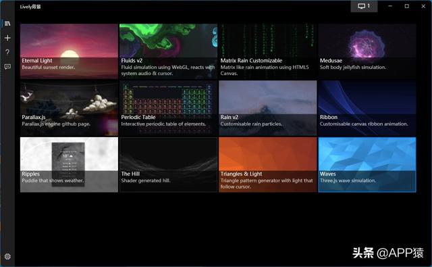Choose The Hill shader wallpaper
This screenshot has width=432, height=267.
(x=168, y=165)
